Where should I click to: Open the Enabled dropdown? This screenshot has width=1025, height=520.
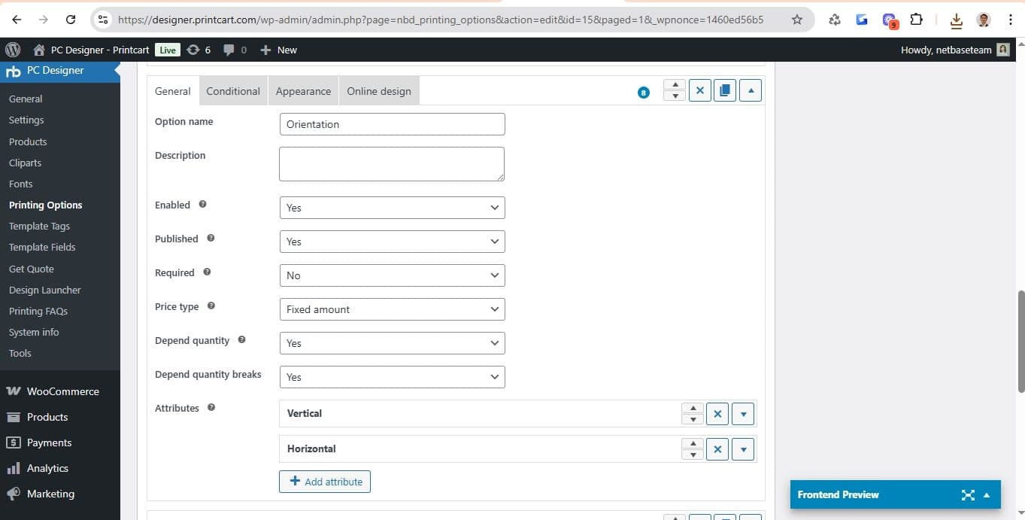click(x=392, y=208)
